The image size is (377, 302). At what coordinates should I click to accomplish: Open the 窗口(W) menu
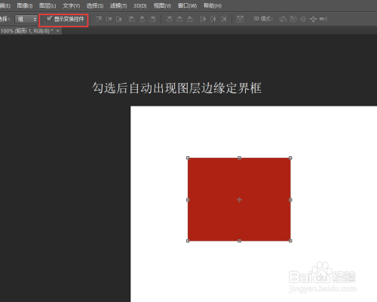(187, 5)
